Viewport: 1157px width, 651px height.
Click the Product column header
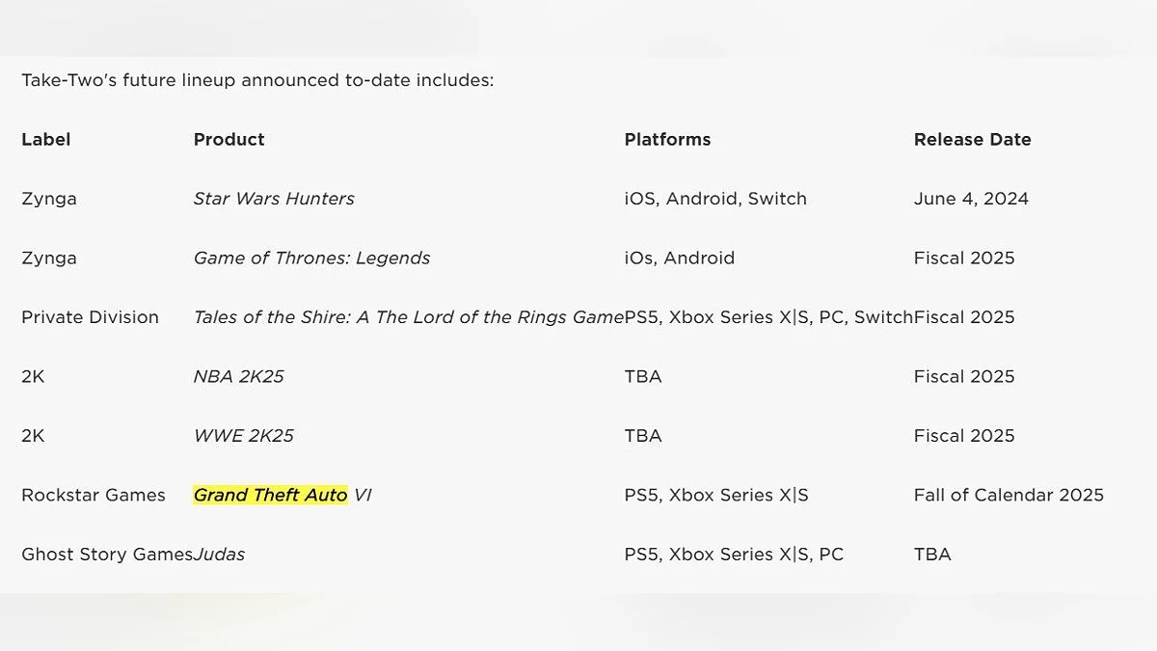(x=229, y=140)
